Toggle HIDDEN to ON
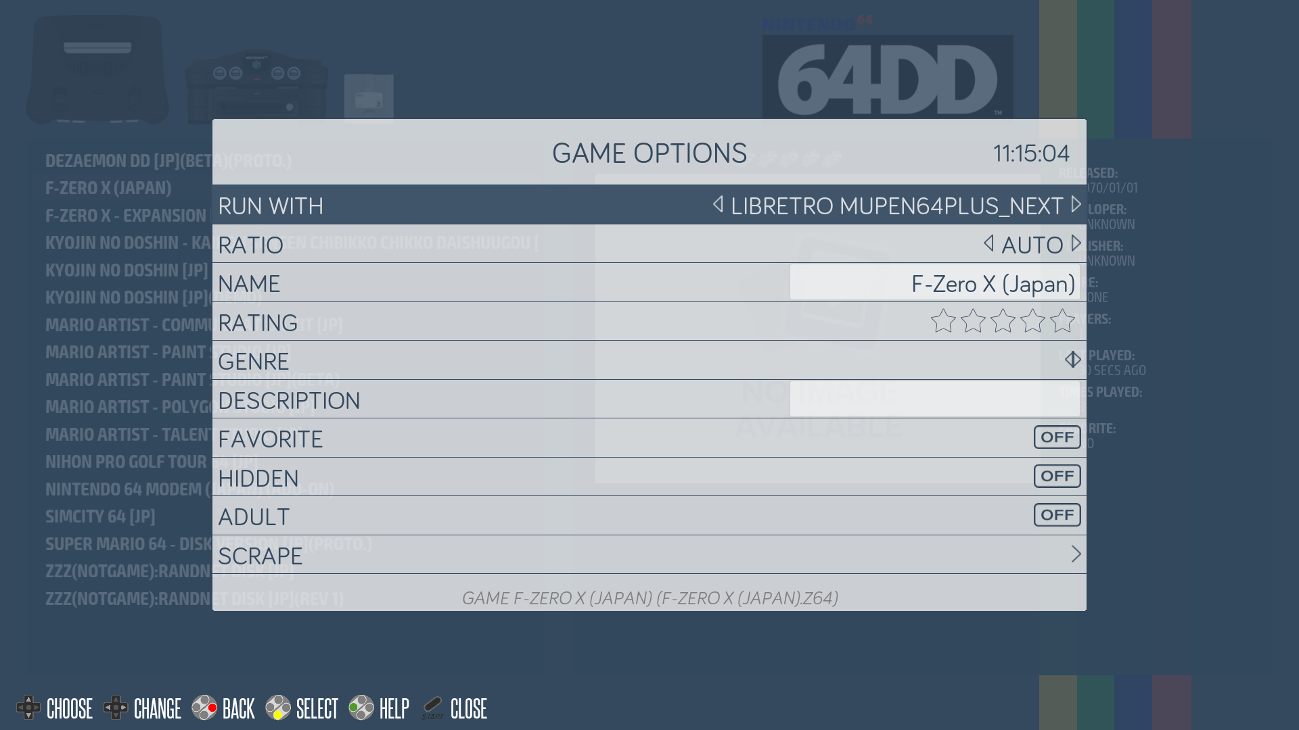This screenshot has width=1299, height=730. click(1056, 475)
